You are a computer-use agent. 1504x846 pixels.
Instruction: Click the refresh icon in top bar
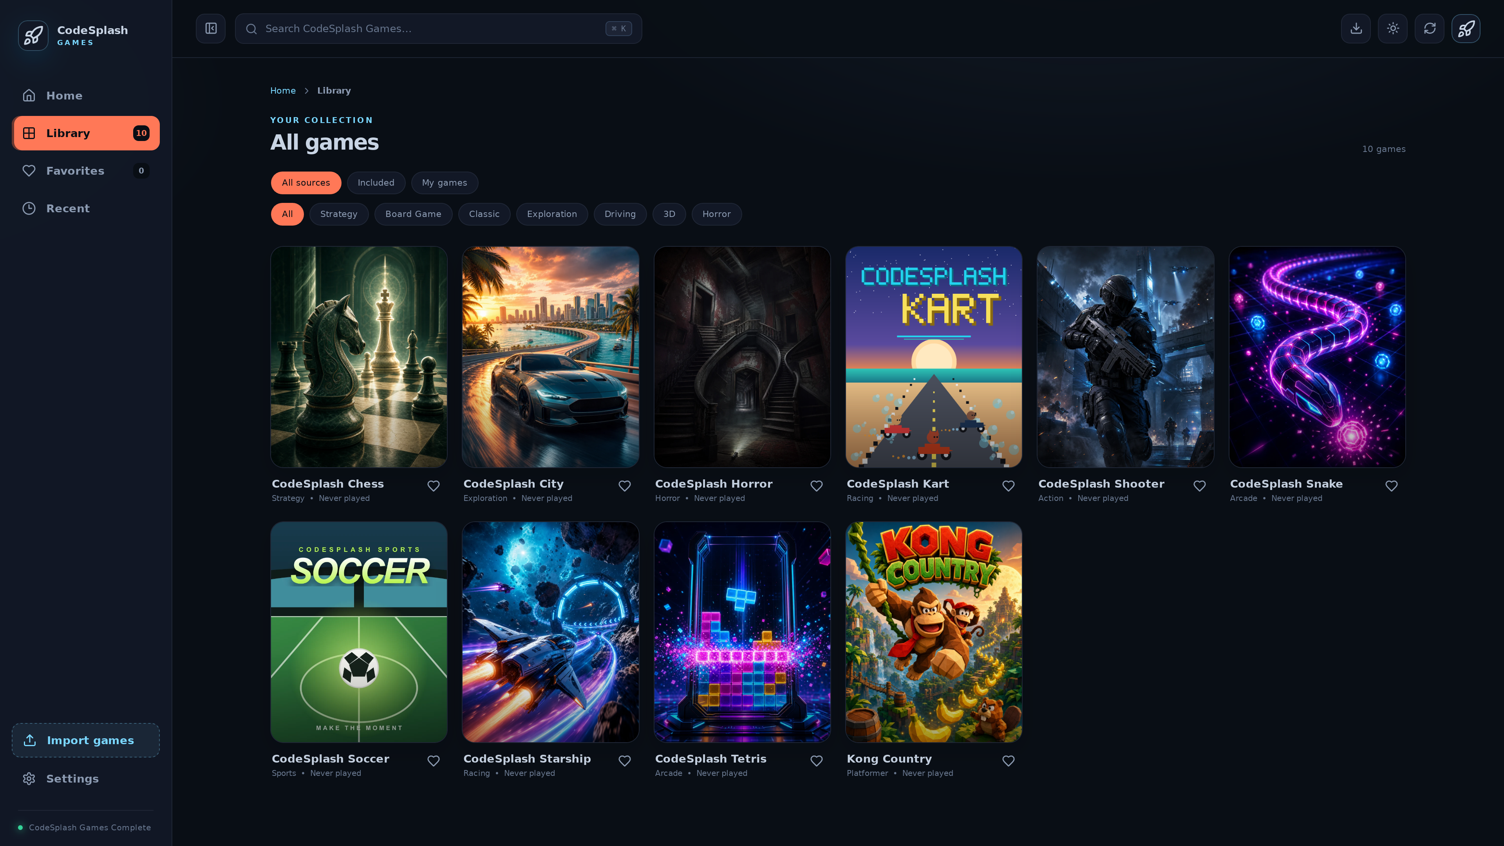(1429, 29)
